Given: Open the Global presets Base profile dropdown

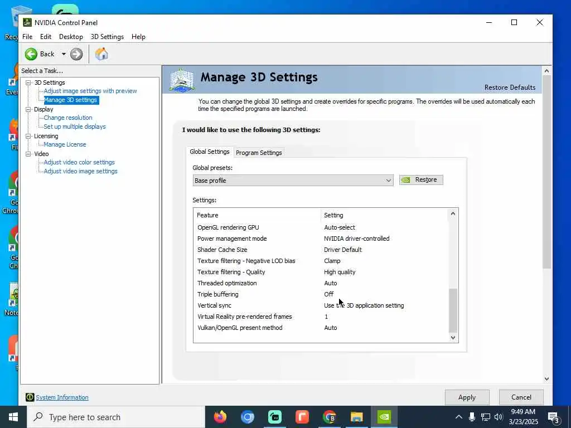Looking at the screenshot, I should click(x=293, y=181).
